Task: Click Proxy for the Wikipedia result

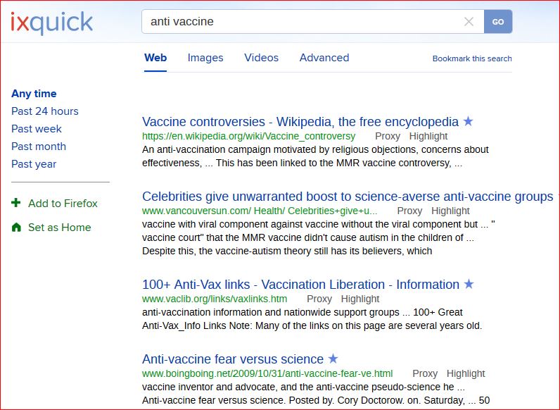Action: 388,136
